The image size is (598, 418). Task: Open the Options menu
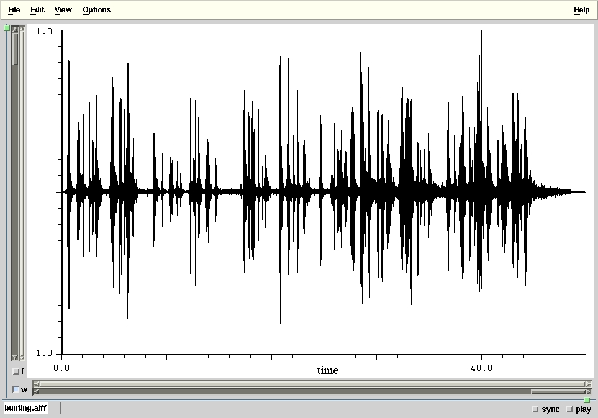pos(96,10)
